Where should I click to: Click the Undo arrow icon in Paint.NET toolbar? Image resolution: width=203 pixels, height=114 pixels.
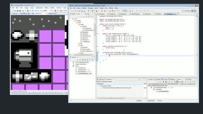(x=36, y=11)
